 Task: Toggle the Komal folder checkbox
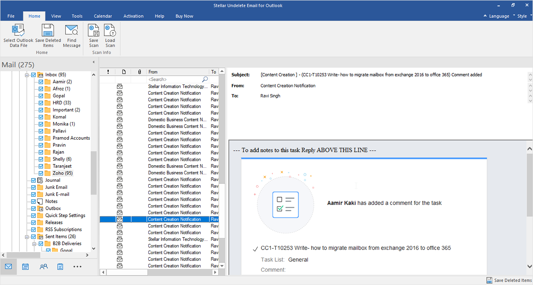click(41, 117)
